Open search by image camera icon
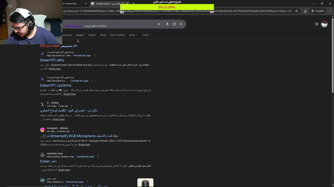Screen dimensions: 334x187 point(174,24)
